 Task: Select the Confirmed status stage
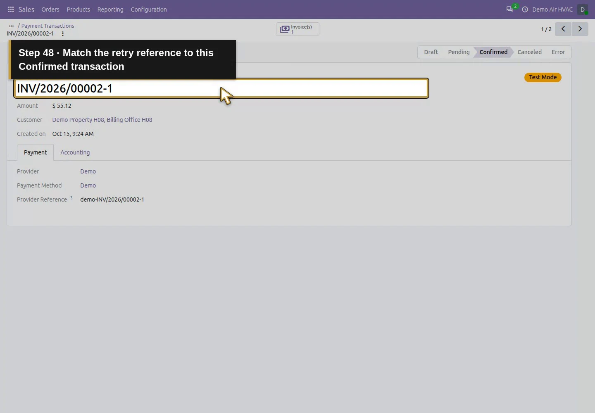point(493,52)
